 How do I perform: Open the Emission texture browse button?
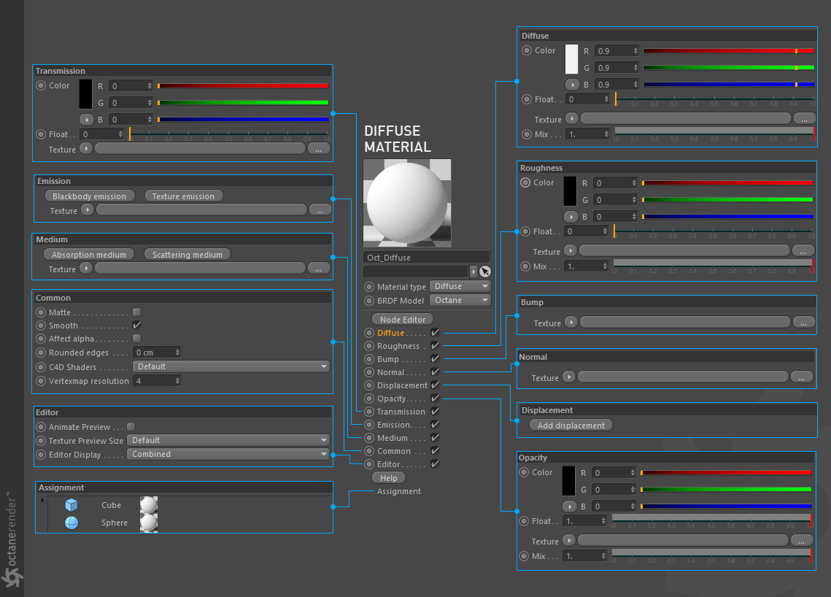point(320,210)
